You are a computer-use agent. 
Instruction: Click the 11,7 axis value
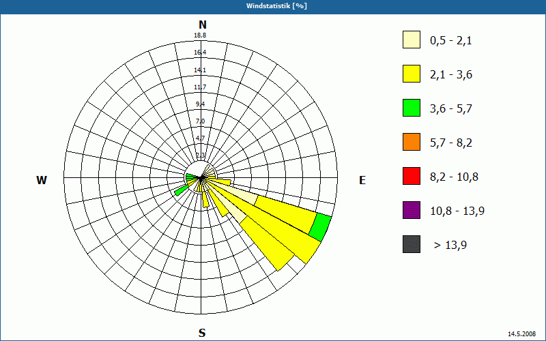coord(200,87)
